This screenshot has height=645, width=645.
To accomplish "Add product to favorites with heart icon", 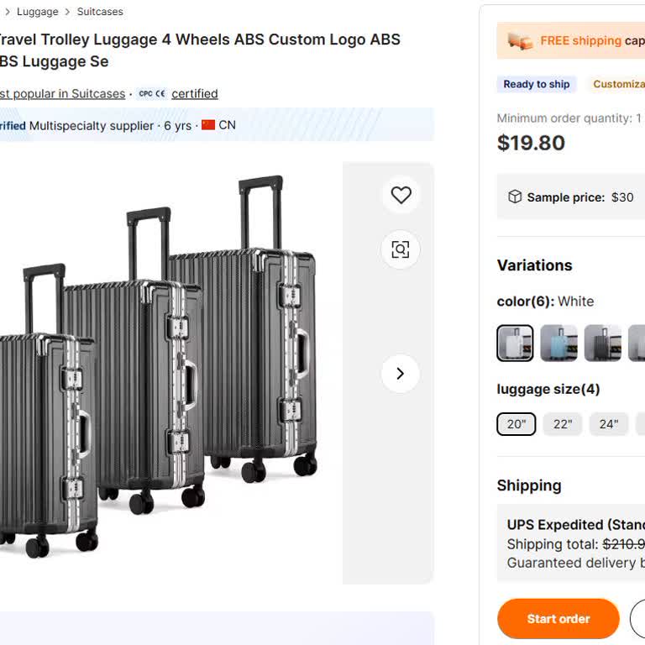I will pos(401,195).
